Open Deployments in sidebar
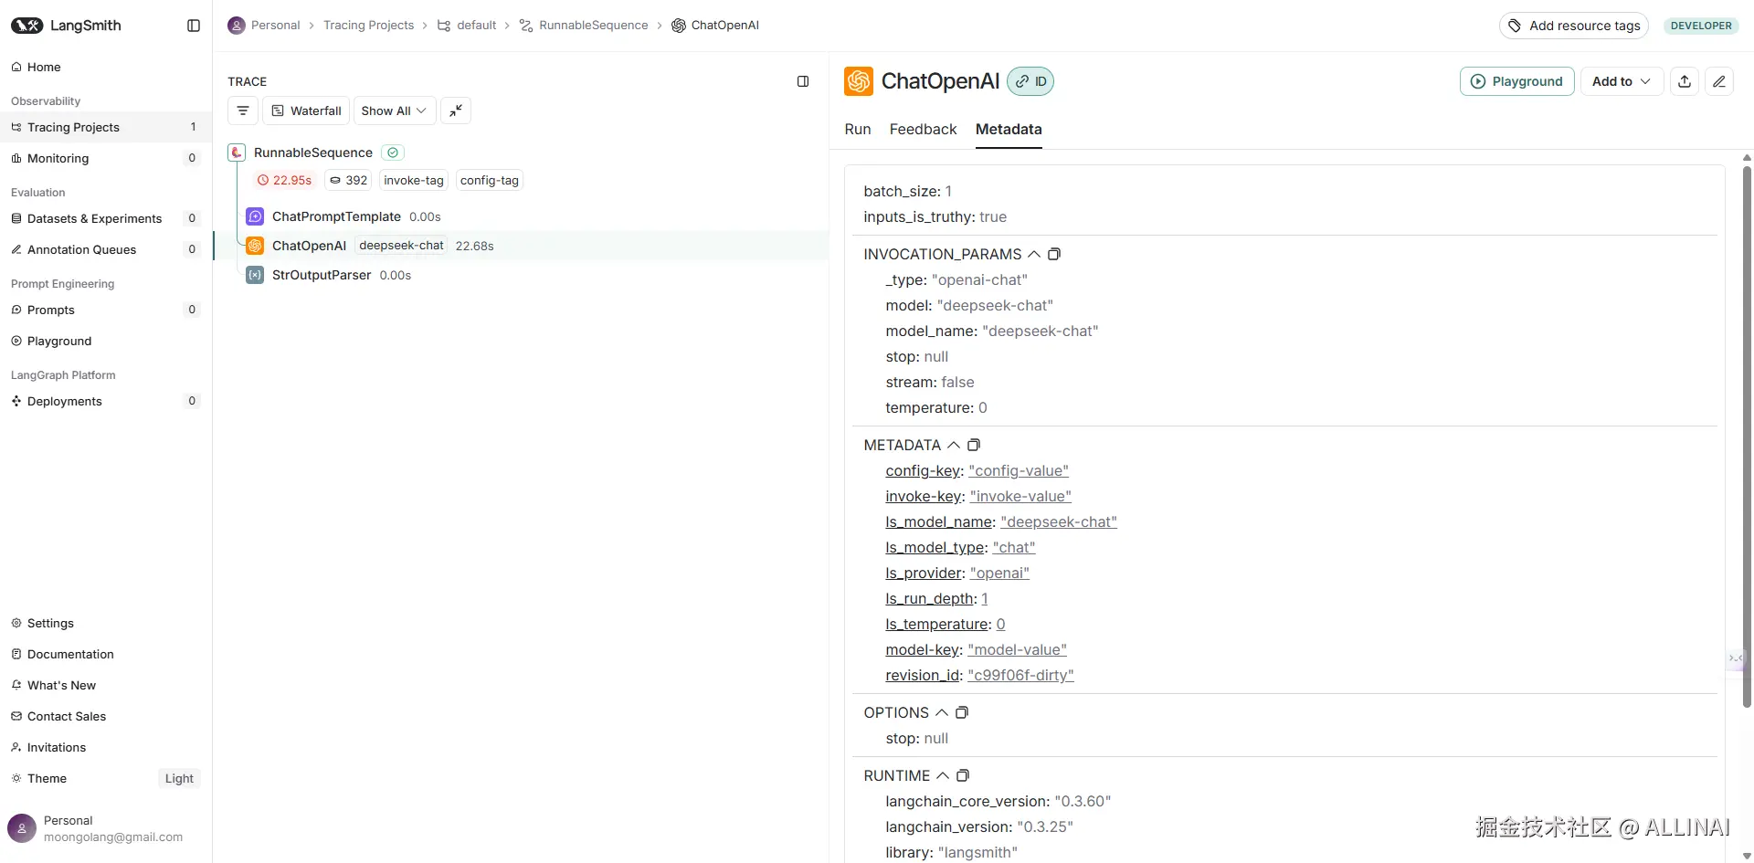Image resolution: width=1754 pixels, height=863 pixels. 106,401
